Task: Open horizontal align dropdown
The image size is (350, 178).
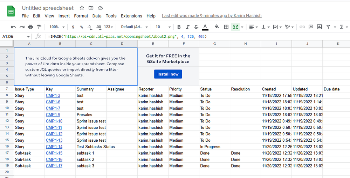Action: tap(253, 27)
